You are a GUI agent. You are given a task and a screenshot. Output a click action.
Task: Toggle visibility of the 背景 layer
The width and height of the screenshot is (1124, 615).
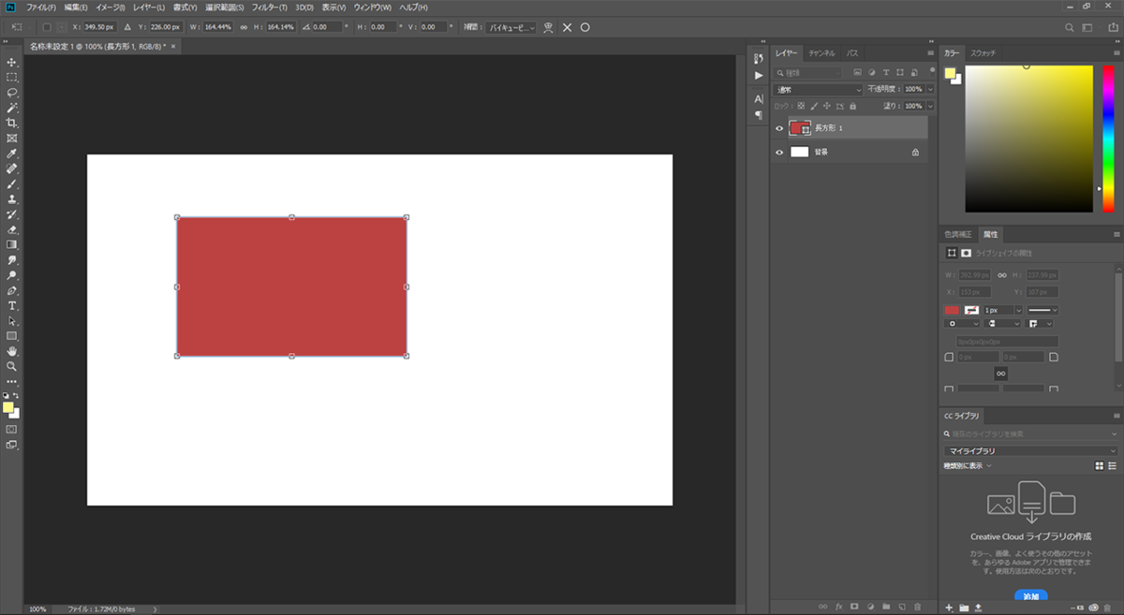point(779,152)
